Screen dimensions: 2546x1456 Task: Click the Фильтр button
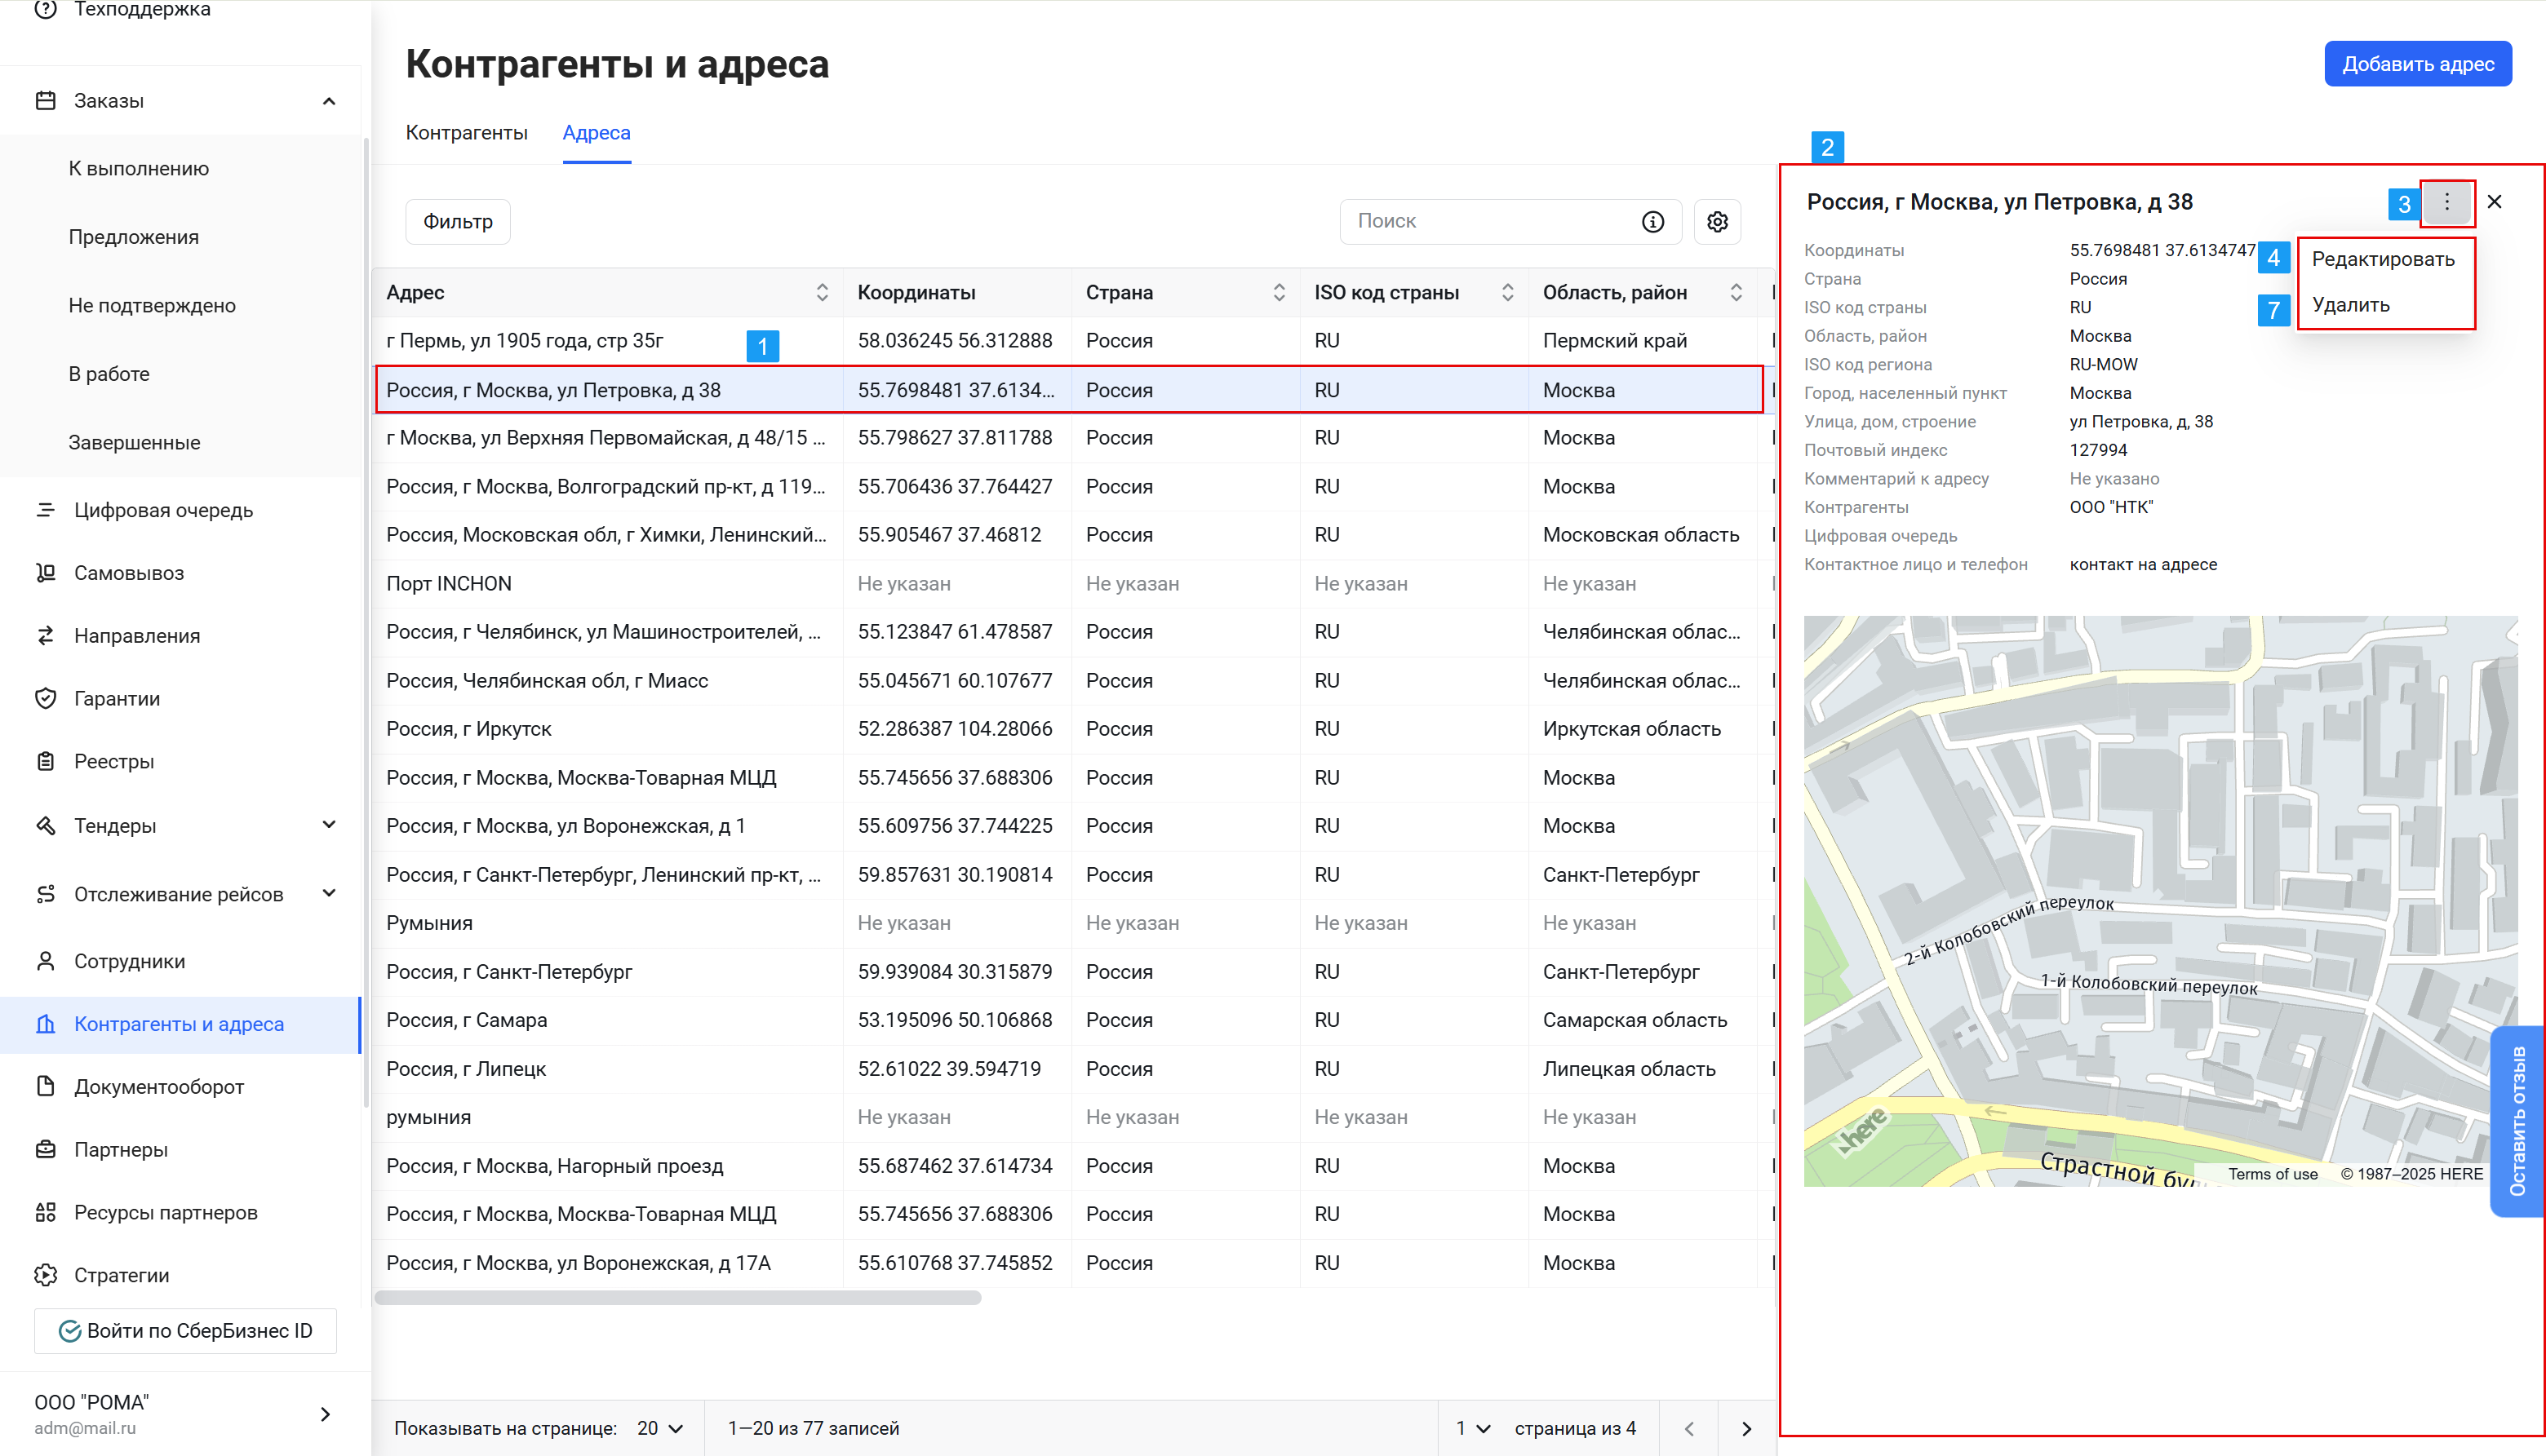coord(457,221)
